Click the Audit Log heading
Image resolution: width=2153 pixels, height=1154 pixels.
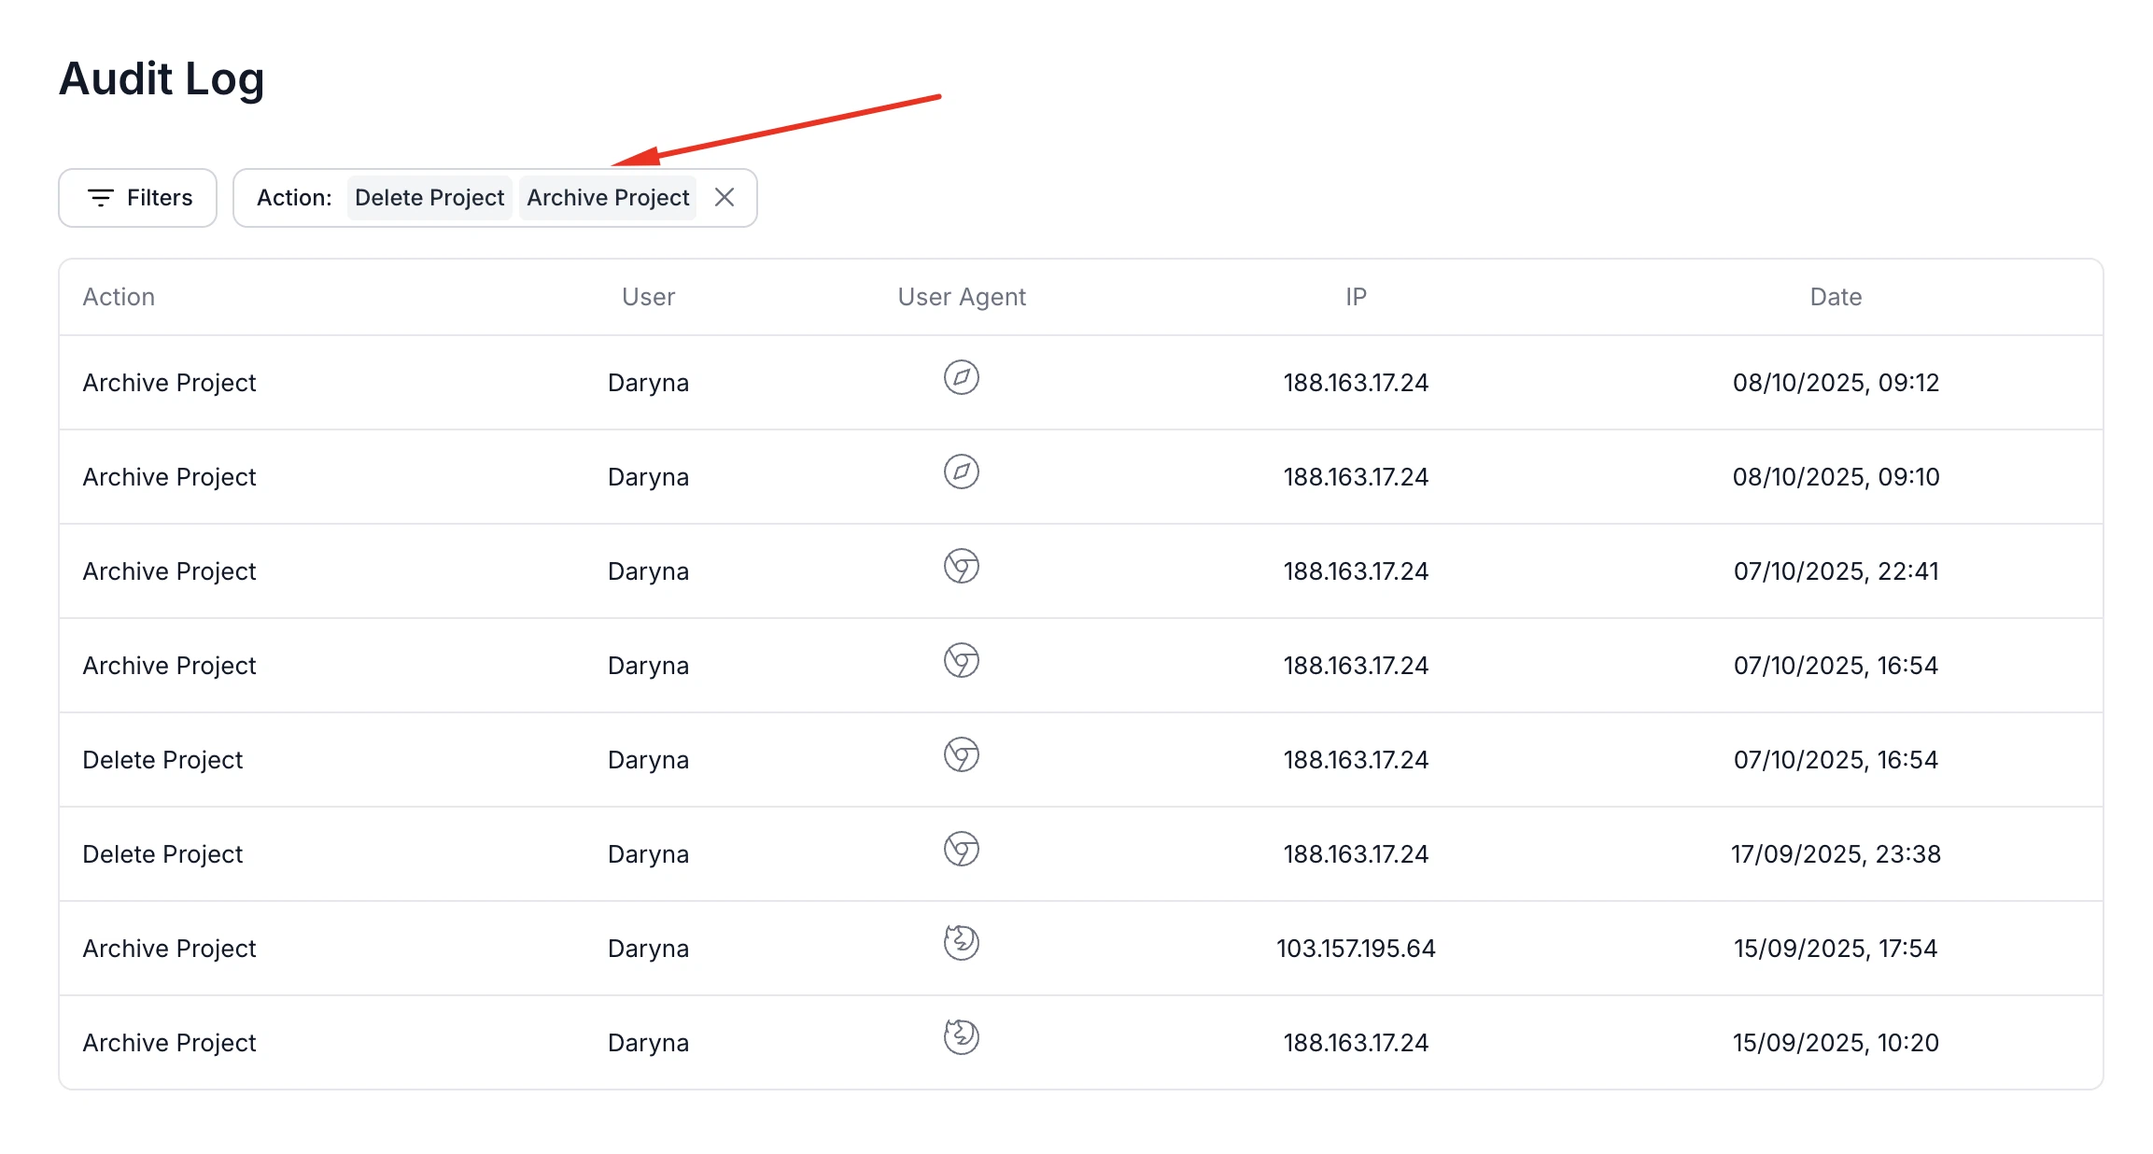pyautogui.click(x=162, y=78)
